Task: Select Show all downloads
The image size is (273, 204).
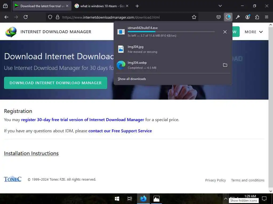Action: [132, 79]
